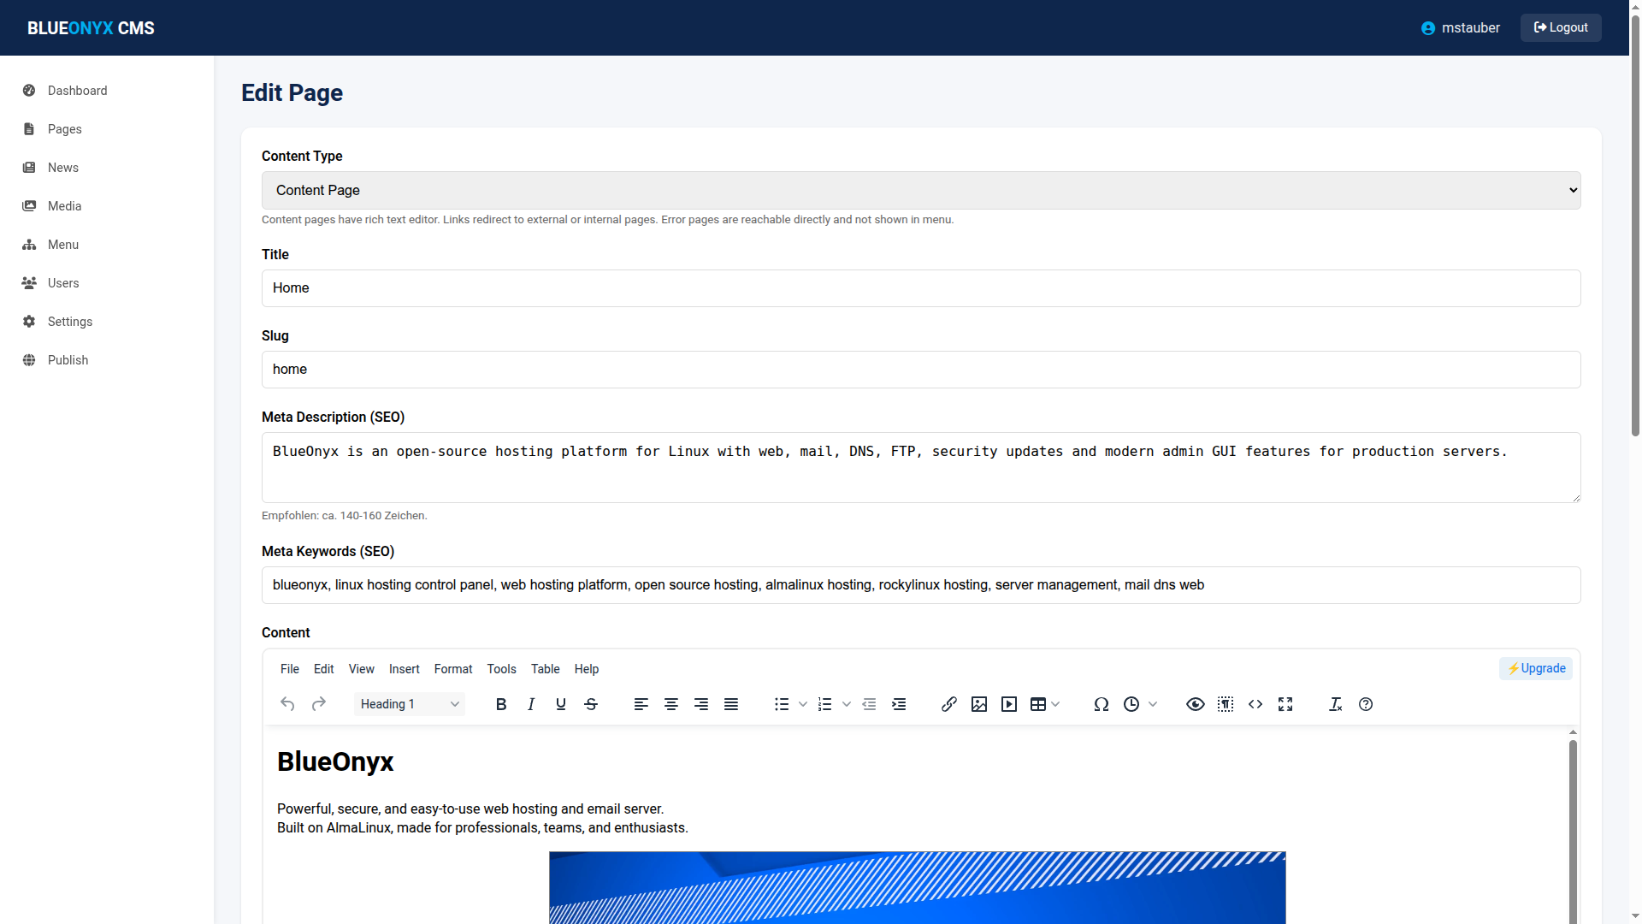Click the insert image icon

click(979, 704)
